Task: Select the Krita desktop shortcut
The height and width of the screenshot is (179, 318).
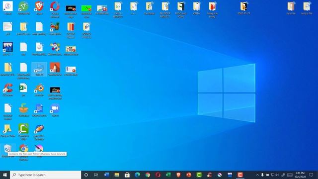Action: click(x=39, y=151)
